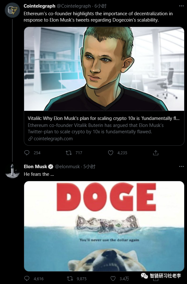187x284 pixels.
Task: Like Elon Musk's tweet
Action: tap(113, 278)
